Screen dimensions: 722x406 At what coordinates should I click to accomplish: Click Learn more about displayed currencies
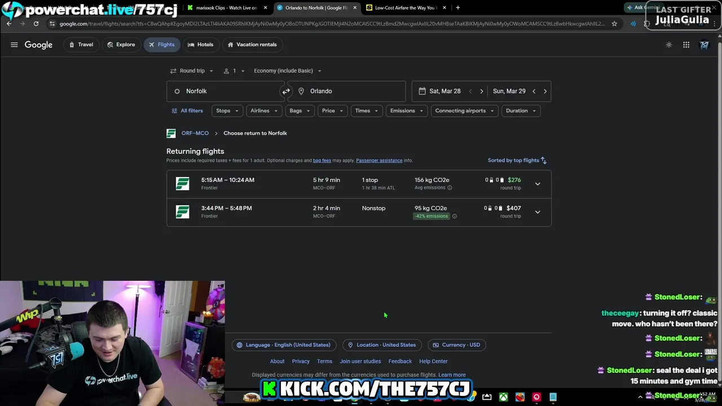pyautogui.click(x=452, y=375)
